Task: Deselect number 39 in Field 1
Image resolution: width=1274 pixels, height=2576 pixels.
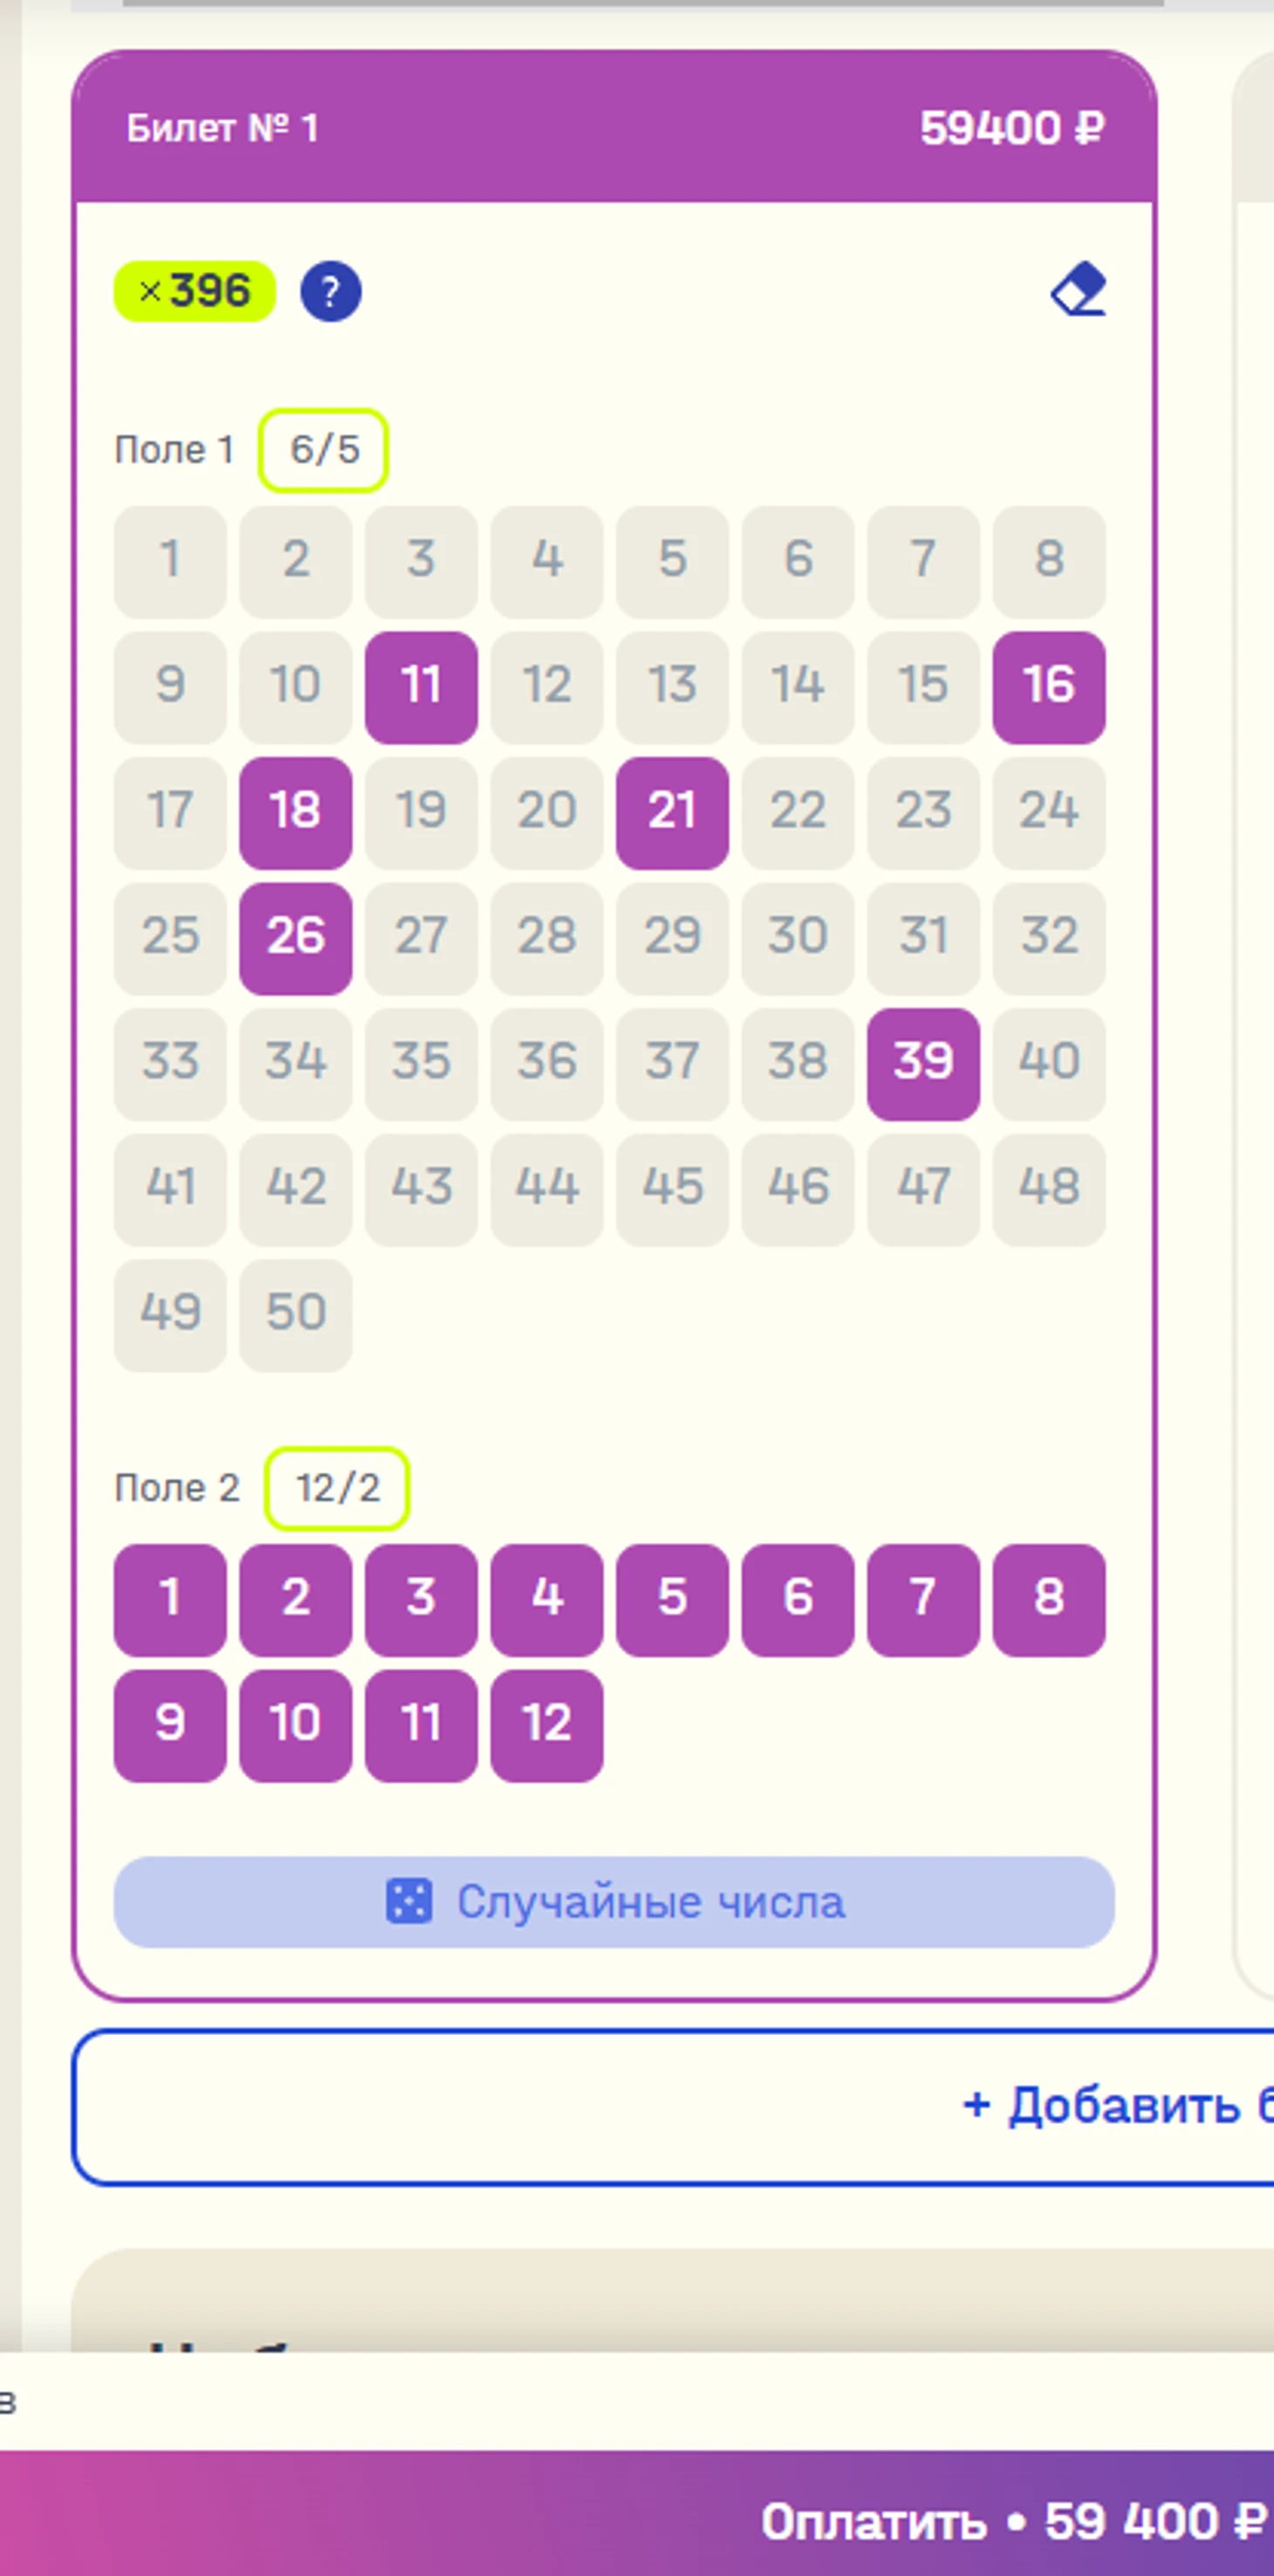Action: (x=923, y=1063)
